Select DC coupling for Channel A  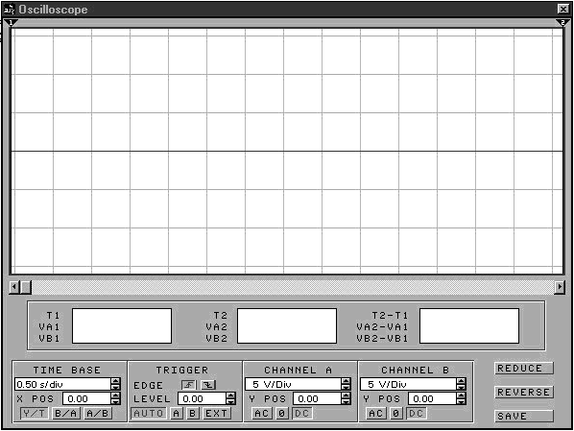[302, 414]
